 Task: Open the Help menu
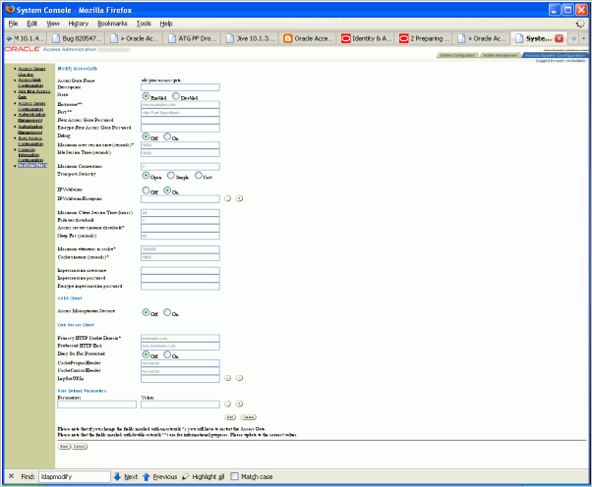(166, 24)
